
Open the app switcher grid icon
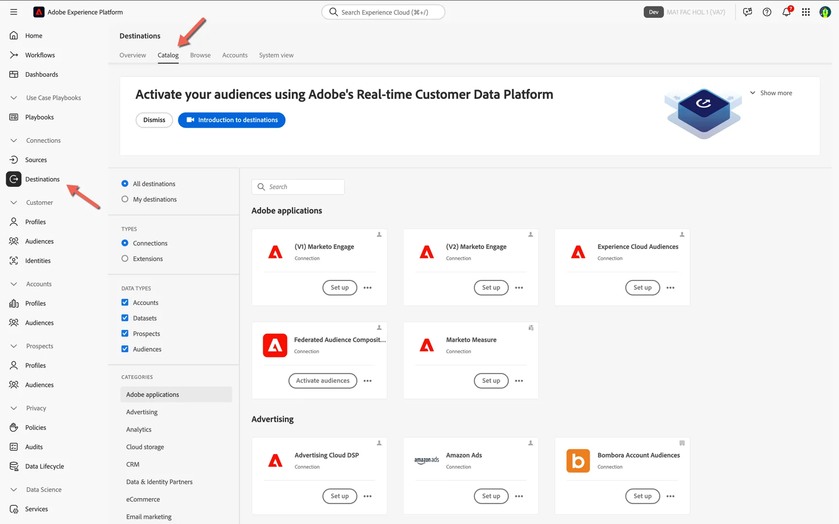click(806, 12)
